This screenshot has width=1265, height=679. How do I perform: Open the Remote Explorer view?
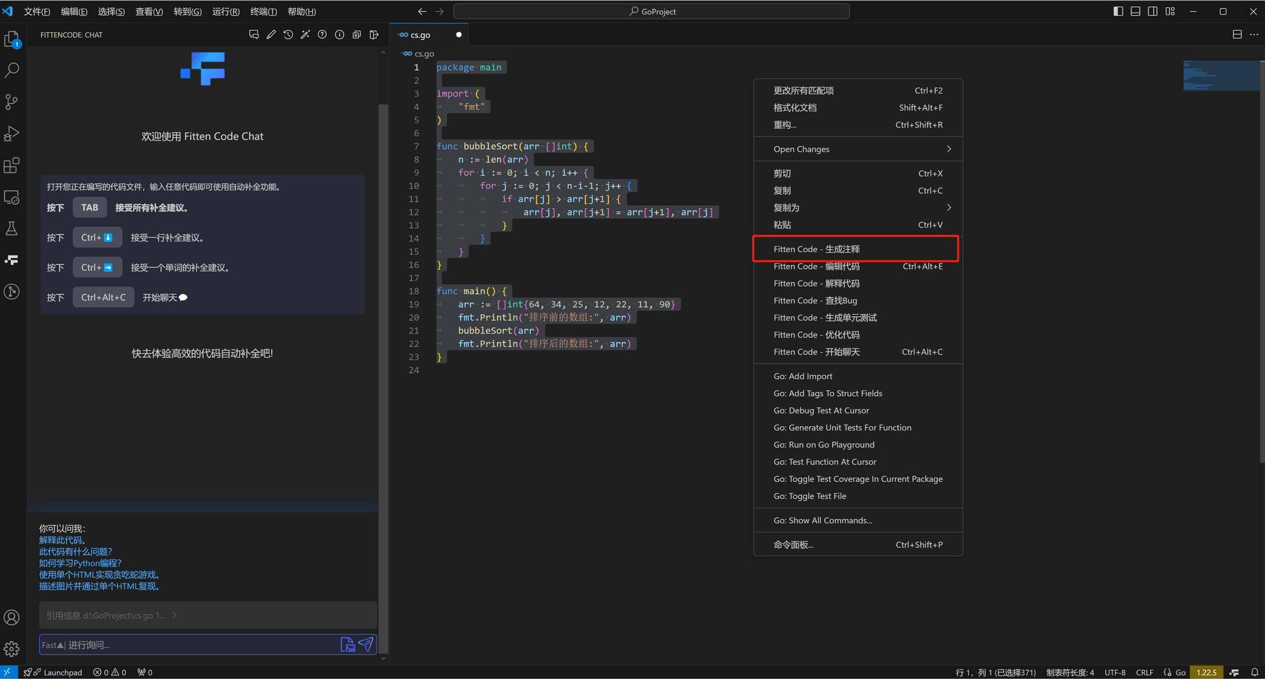(12, 197)
